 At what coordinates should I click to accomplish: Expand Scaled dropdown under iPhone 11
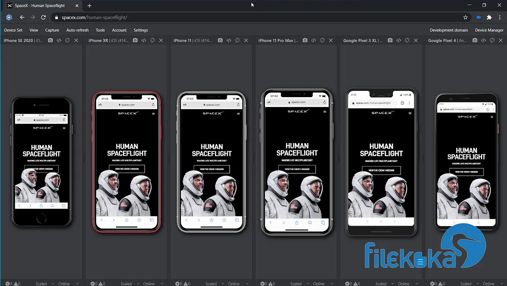click(x=215, y=284)
